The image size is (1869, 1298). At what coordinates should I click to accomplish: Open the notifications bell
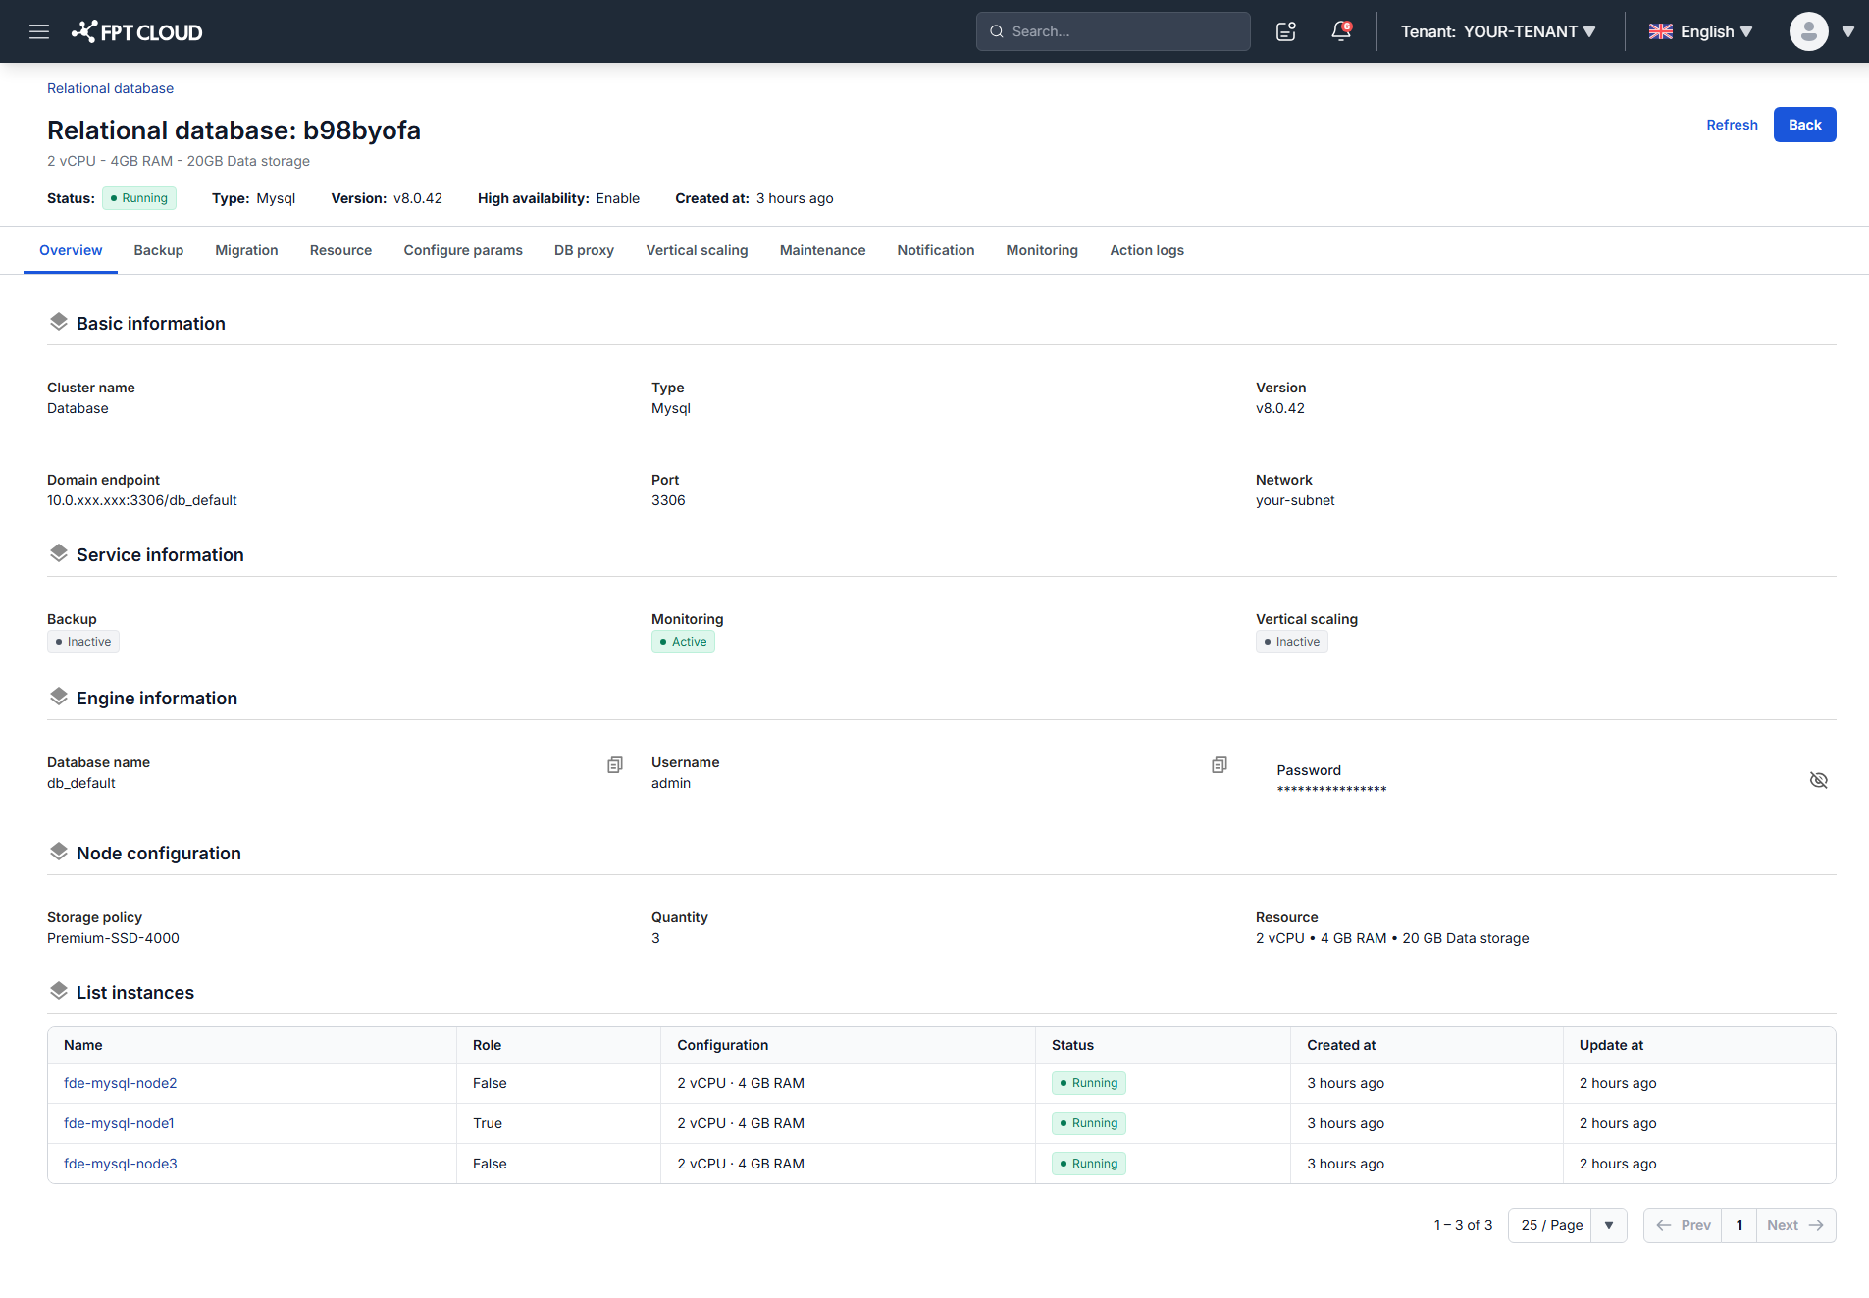click(1341, 31)
